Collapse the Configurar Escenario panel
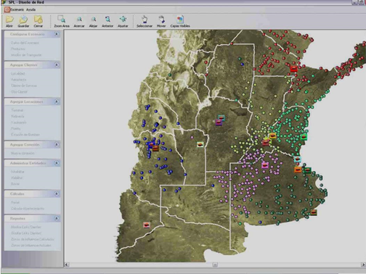Viewport: 366px width, 274px height. point(57,34)
